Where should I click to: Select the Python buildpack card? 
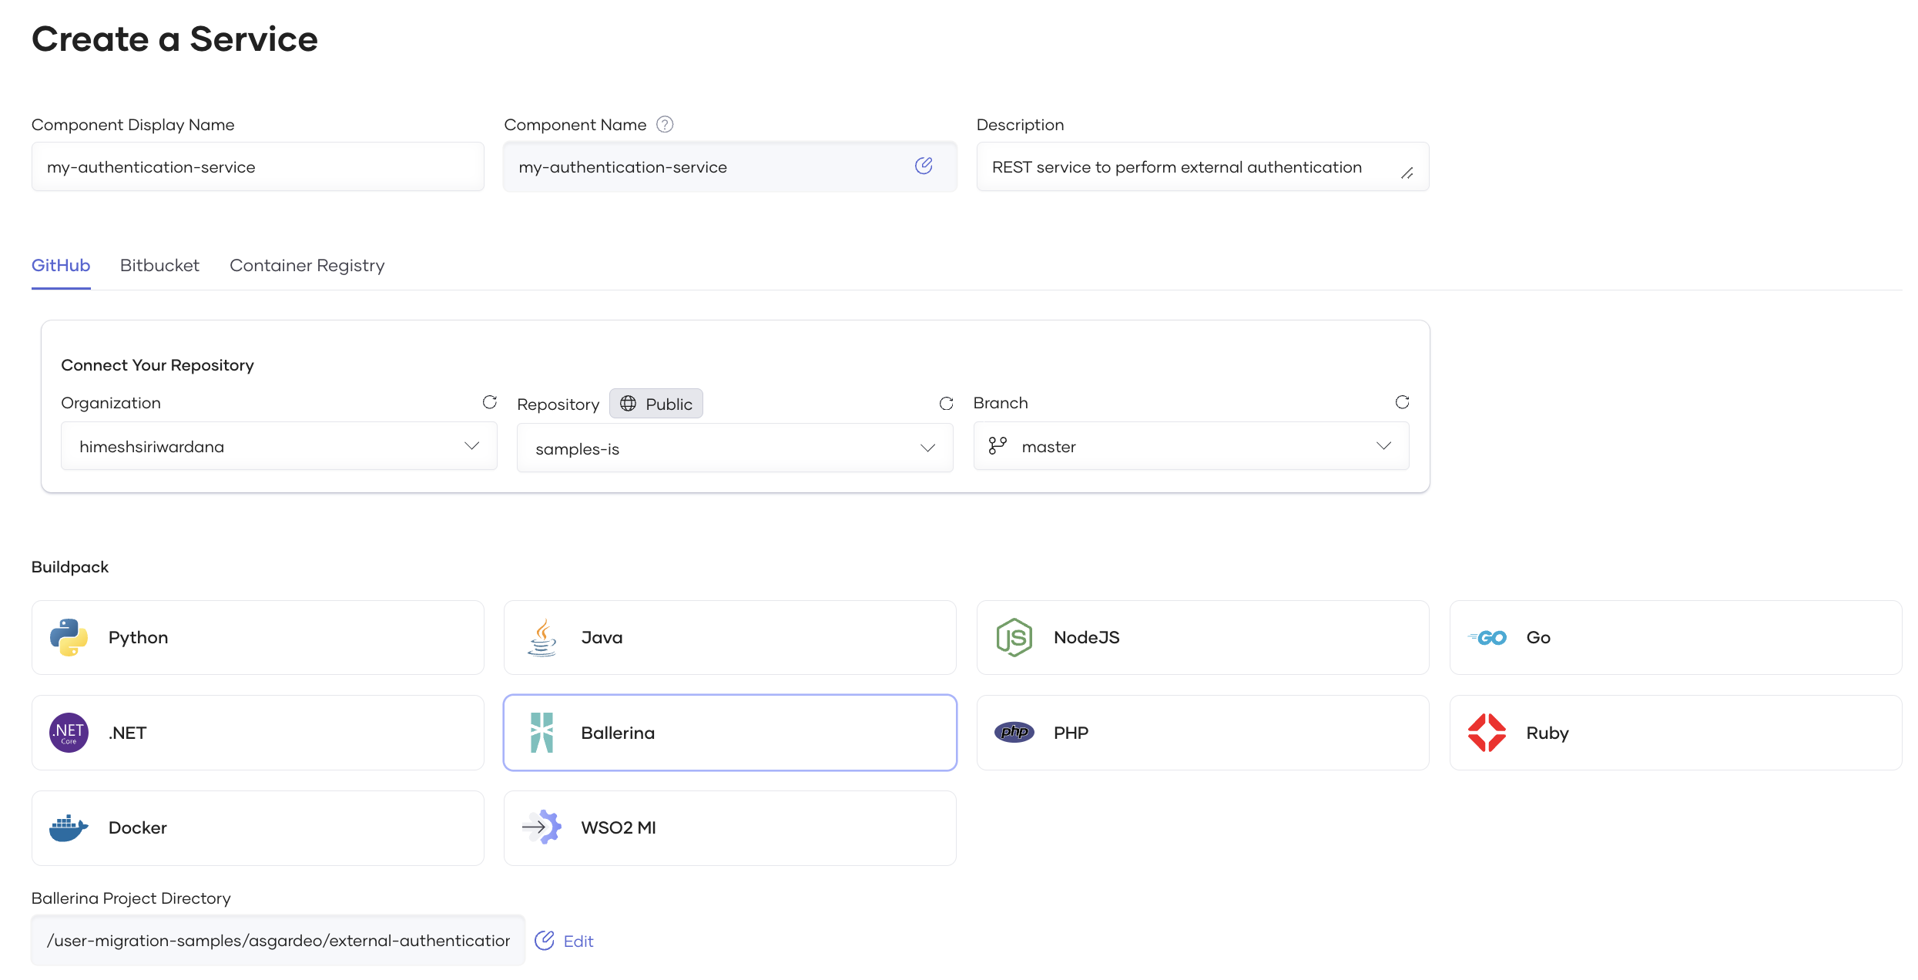[x=258, y=637]
